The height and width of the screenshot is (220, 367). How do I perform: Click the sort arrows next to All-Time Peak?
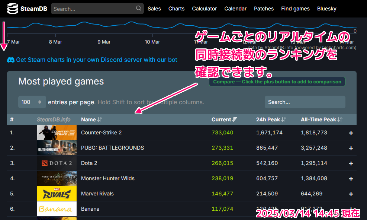click(340, 119)
